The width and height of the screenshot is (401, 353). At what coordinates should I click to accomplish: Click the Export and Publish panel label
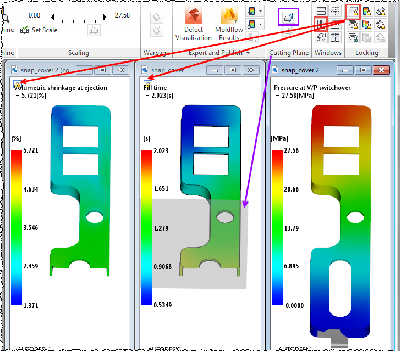click(x=215, y=53)
